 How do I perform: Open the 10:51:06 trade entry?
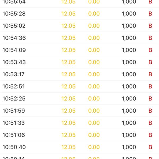point(14,135)
